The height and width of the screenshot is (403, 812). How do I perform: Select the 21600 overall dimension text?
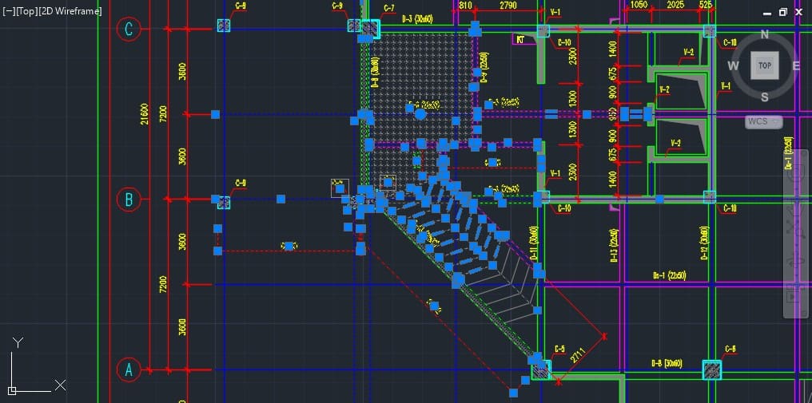pos(145,114)
